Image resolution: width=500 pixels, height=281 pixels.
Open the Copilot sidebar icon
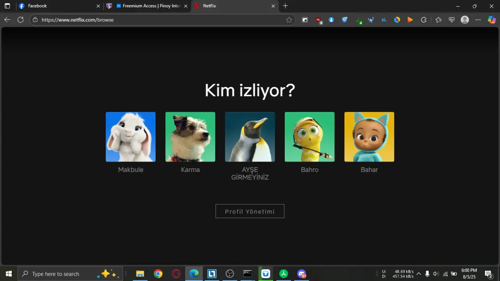coord(492,20)
